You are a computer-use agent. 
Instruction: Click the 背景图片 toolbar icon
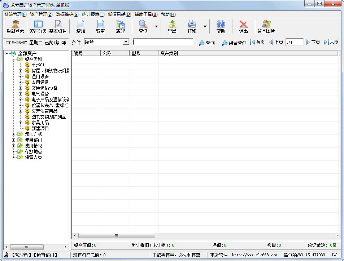266,26
